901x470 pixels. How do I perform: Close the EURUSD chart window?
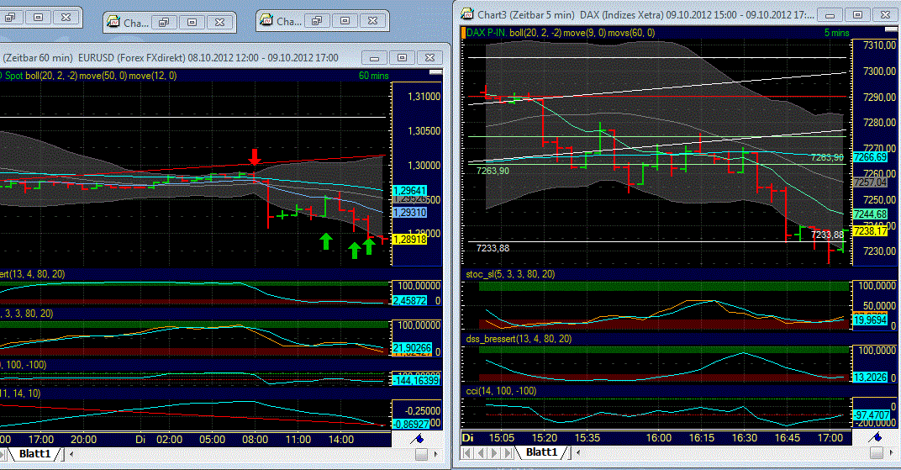click(x=429, y=57)
